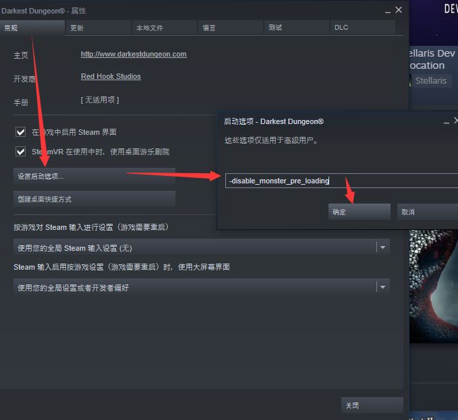Close the 属性 window with the X icon
Image resolution: width=458 pixels, height=420 pixels.
pyautogui.click(x=399, y=10)
